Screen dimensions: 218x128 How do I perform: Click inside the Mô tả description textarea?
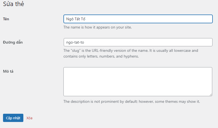138,81
